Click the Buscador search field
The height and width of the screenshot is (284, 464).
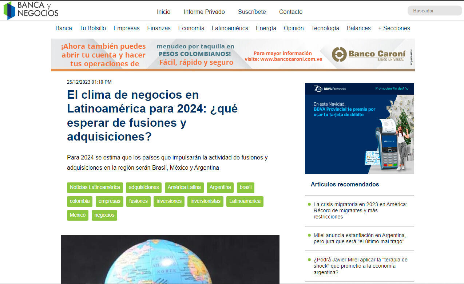point(434,11)
